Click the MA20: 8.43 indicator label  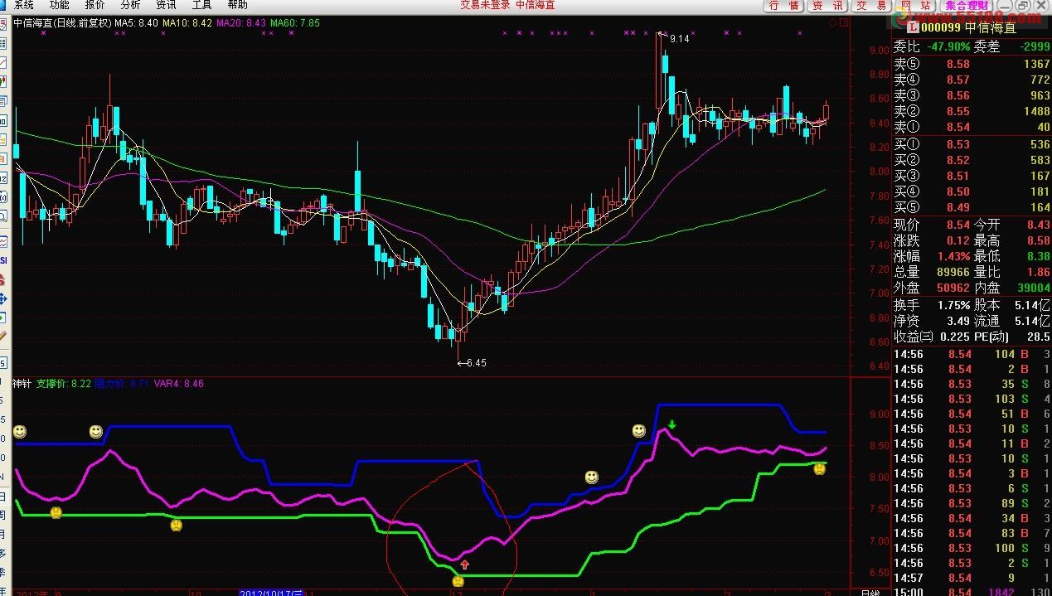241,23
